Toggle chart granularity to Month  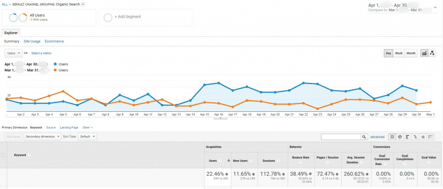[x=411, y=53]
